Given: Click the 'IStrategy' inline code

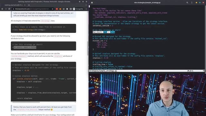Looking at the screenshot, I should (x=45, y=21).
